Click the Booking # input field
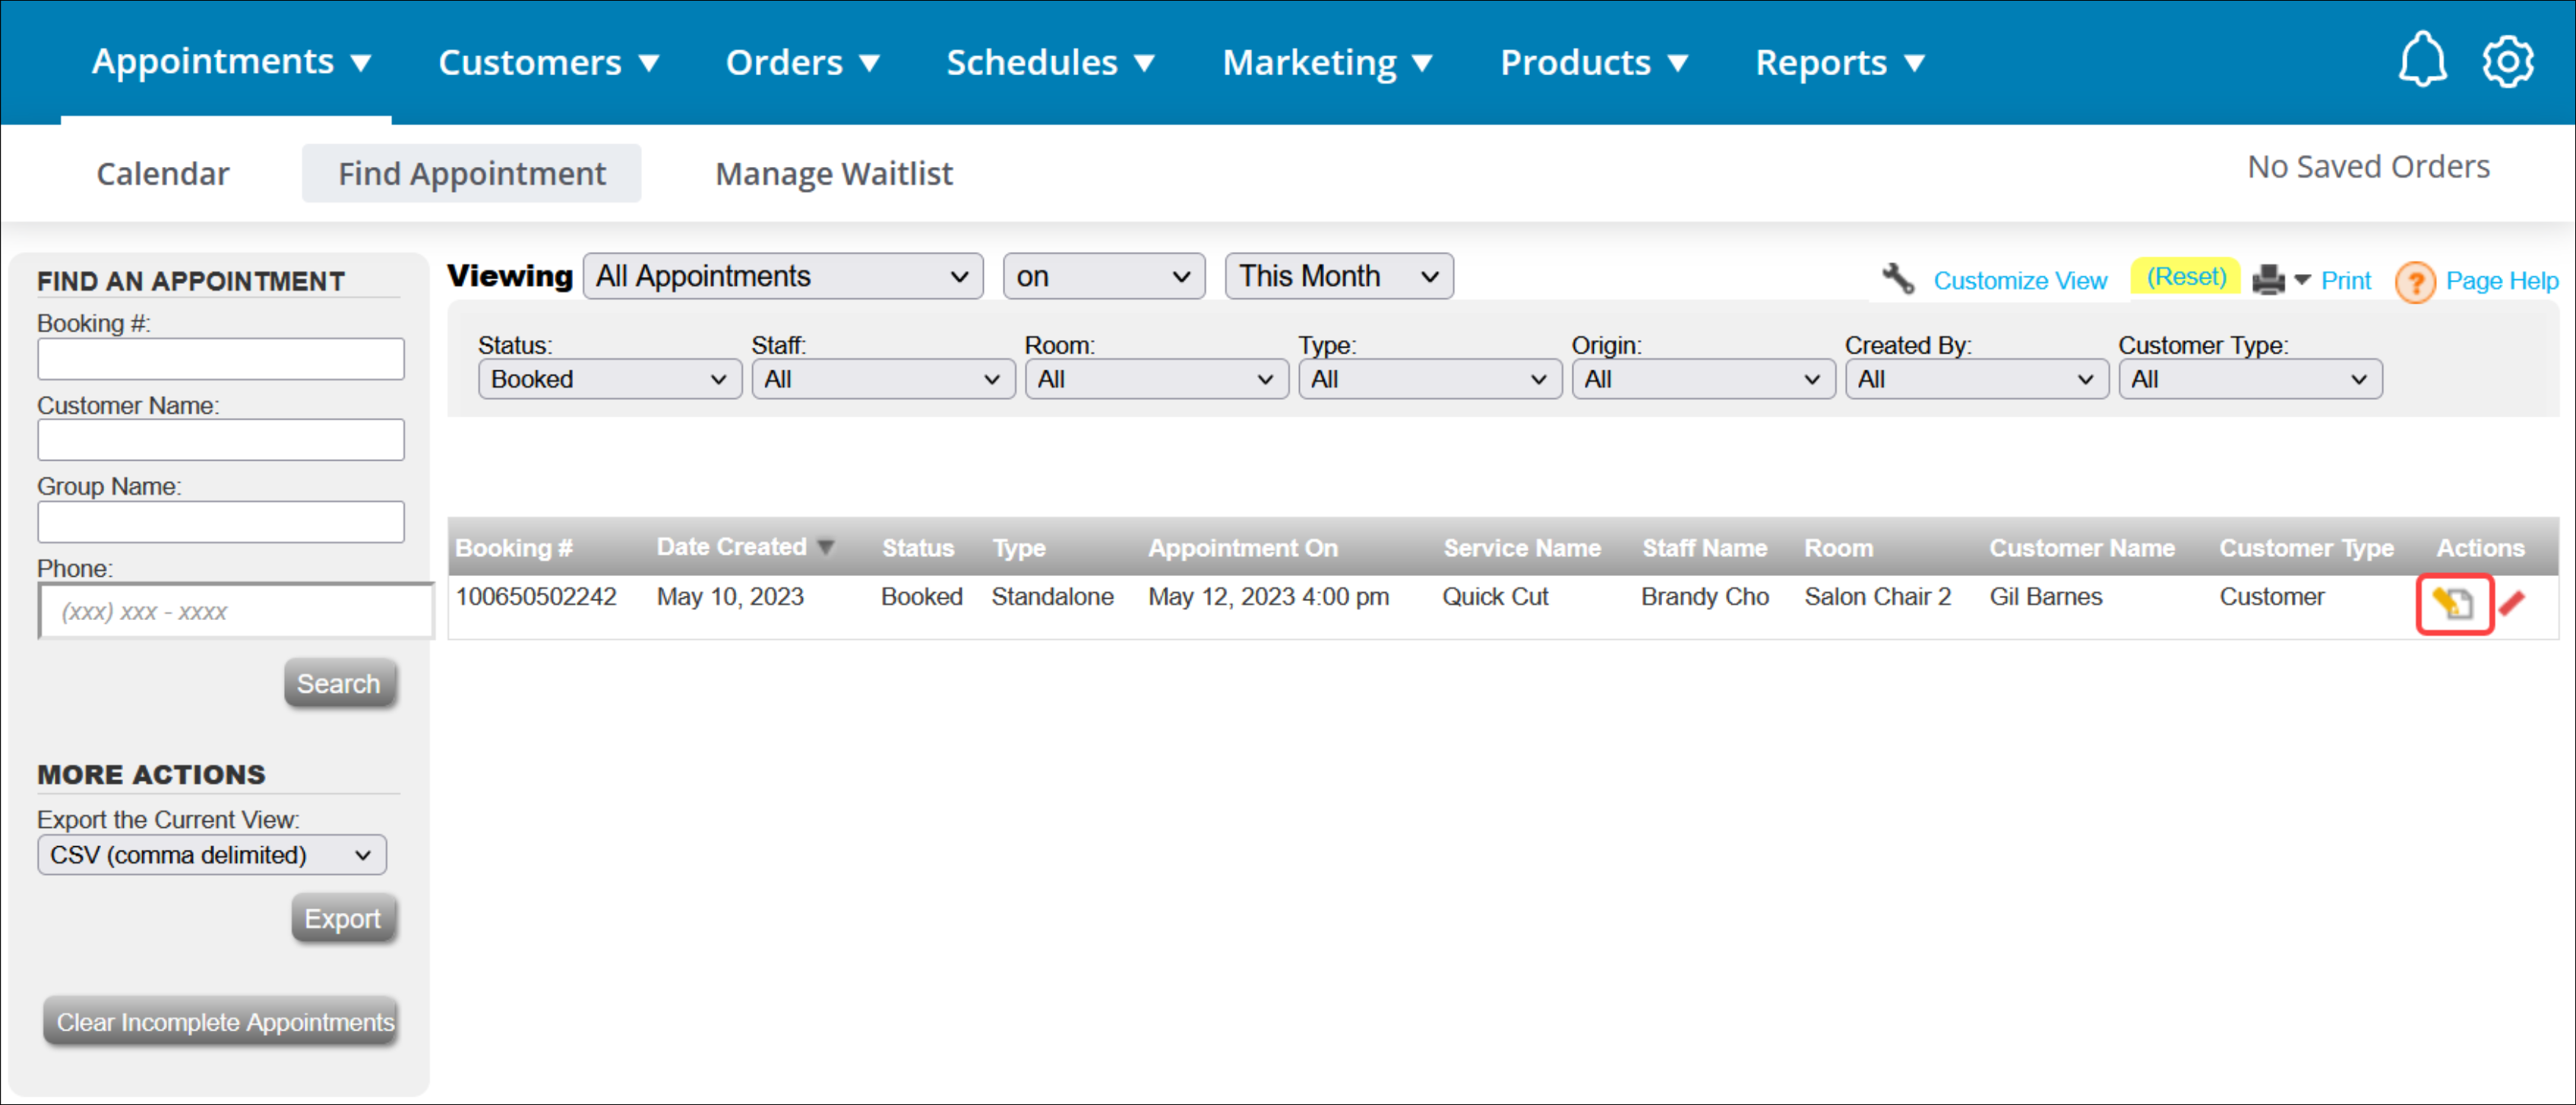Image resolution: width=2576 pixels, height=1105 pixels. click(x=220, y=359)
